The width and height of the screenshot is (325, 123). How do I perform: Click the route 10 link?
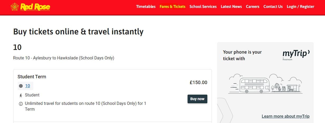tap(27, 86)
